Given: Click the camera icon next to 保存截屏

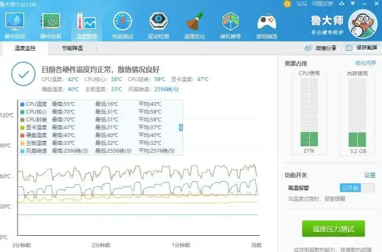Looking at the screenshot, I should pyautogui.click(x=349, y=47).
